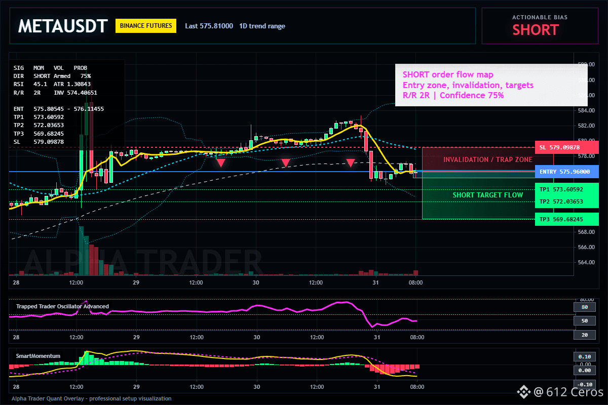Click the oscillator's 80 level label

pos(584,307)
